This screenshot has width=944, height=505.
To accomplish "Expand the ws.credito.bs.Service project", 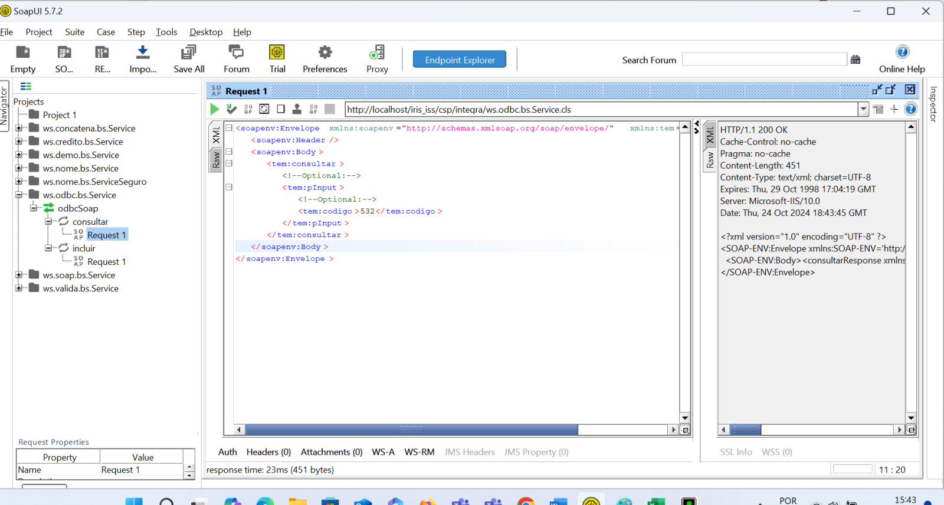I will [x=19, y=142].
